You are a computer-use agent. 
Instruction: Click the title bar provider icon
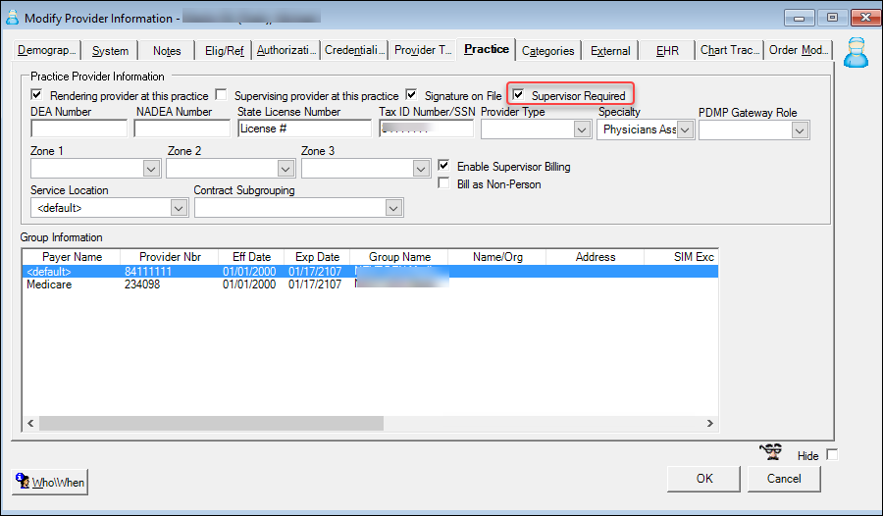(x=12, y=18)
